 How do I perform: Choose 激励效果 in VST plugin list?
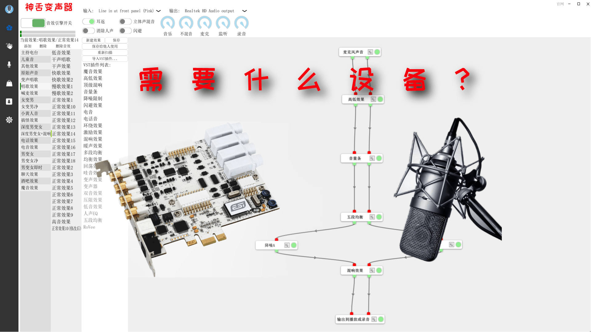pos(93,132)
